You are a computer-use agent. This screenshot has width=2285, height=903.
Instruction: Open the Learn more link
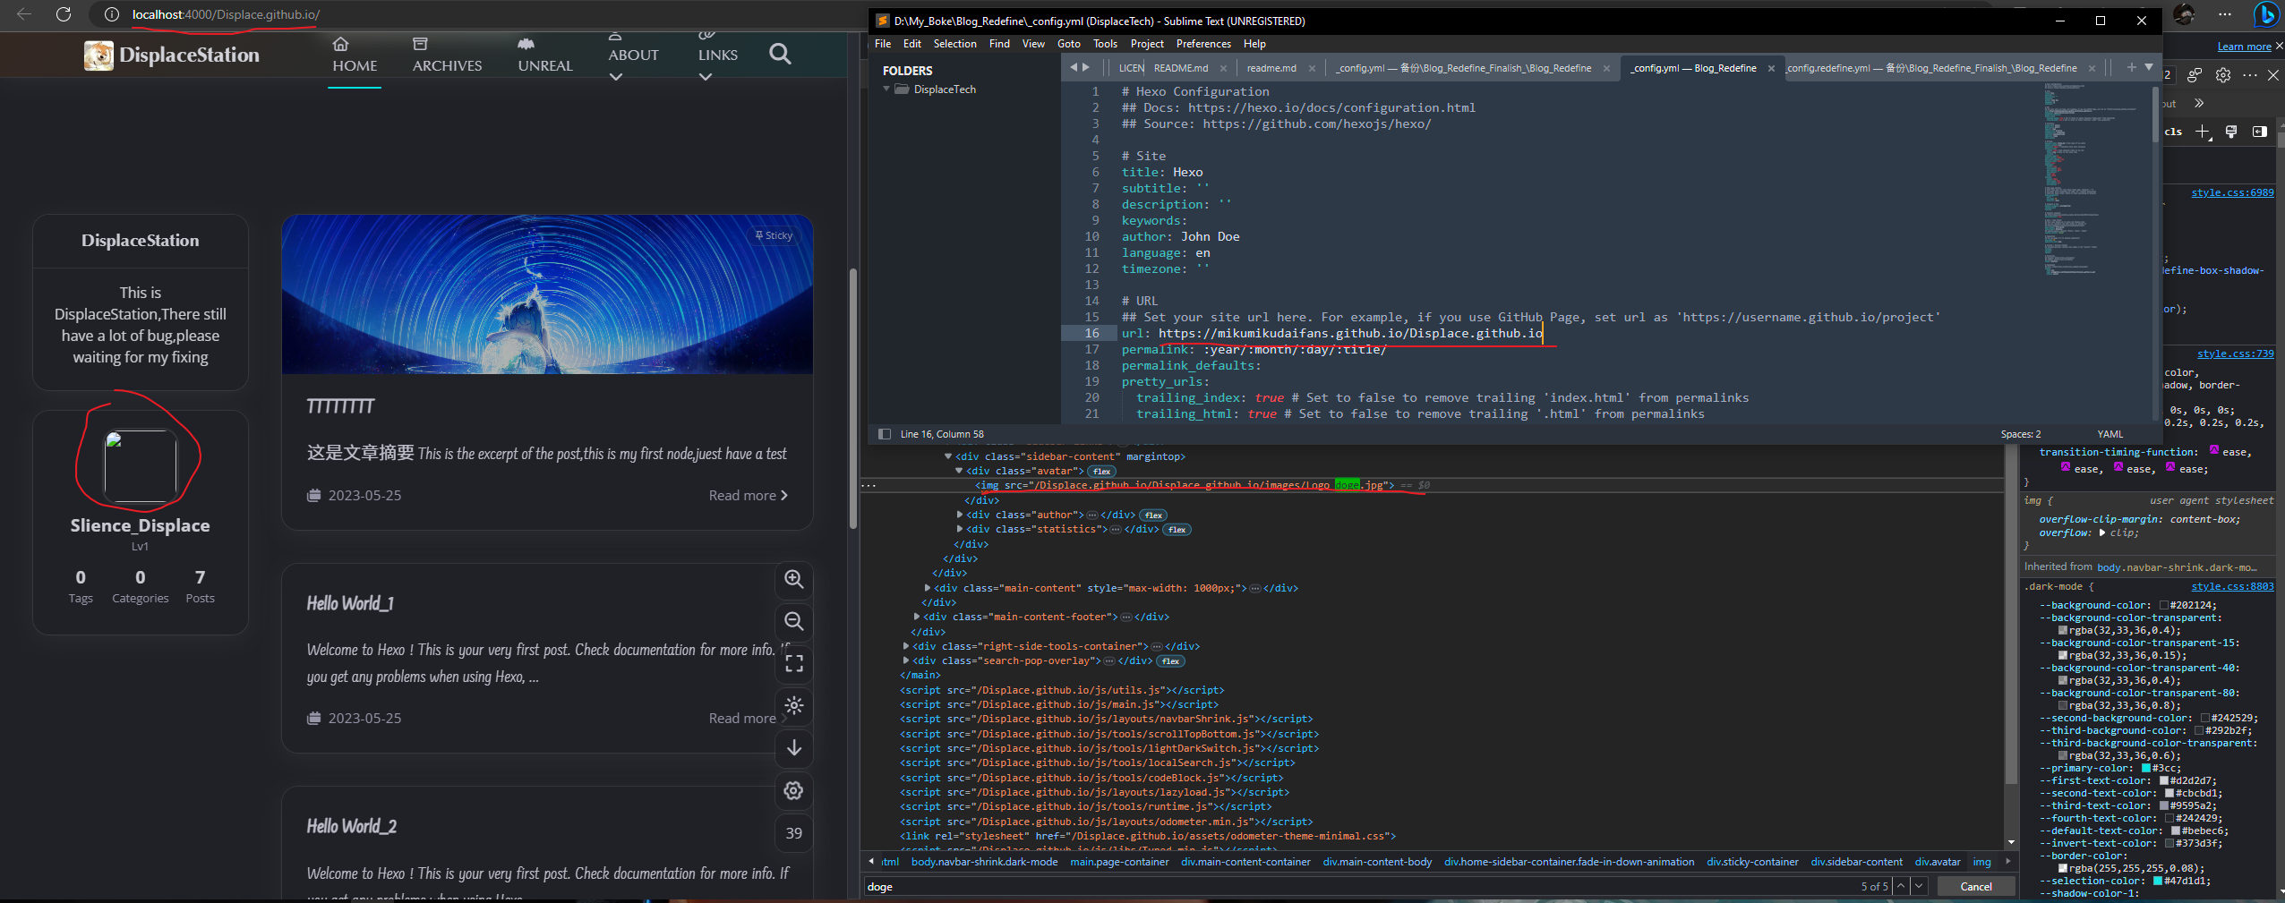pyautogui.click(x=2244, y=47)
